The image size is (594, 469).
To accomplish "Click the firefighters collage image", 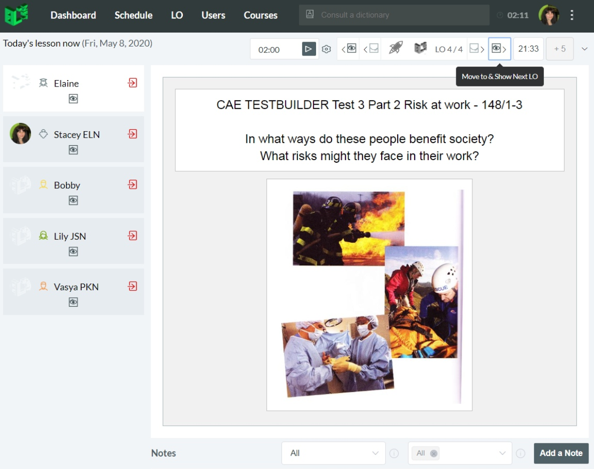I will point(369,294).
